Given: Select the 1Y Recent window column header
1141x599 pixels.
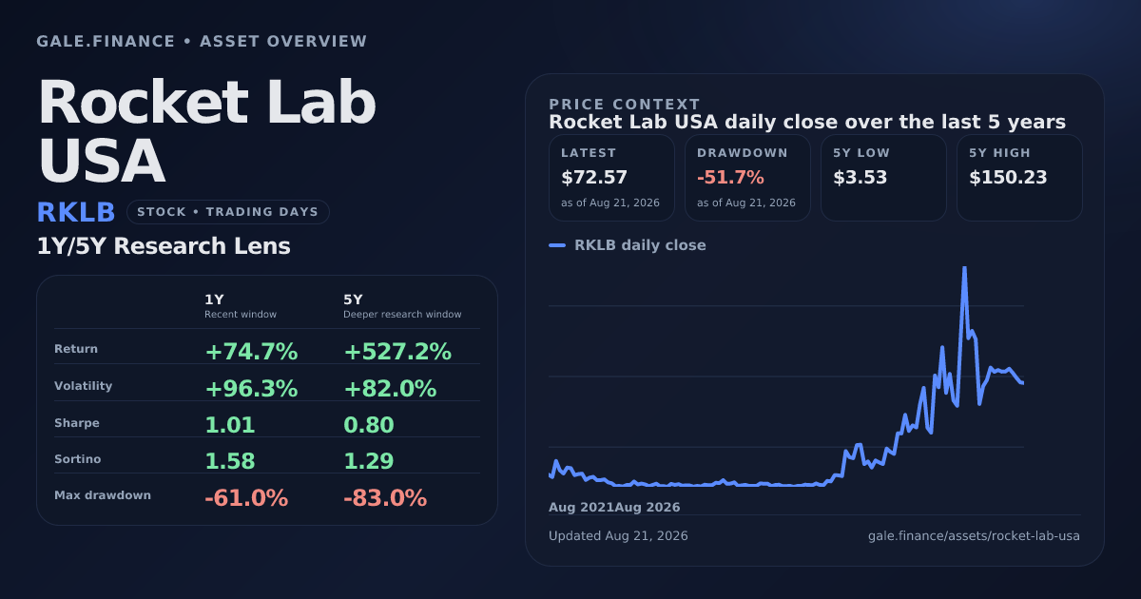Looking at the screenshot, I should (x=241, y=306).
